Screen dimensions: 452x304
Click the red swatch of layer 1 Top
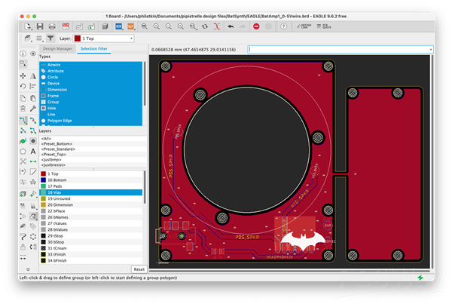pos(42,173)
